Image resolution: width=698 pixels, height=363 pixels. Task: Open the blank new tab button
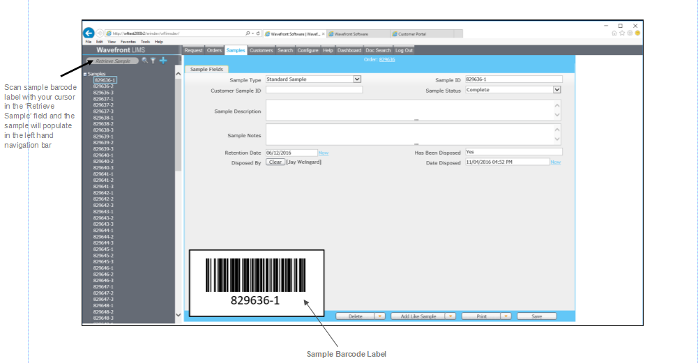458,34
